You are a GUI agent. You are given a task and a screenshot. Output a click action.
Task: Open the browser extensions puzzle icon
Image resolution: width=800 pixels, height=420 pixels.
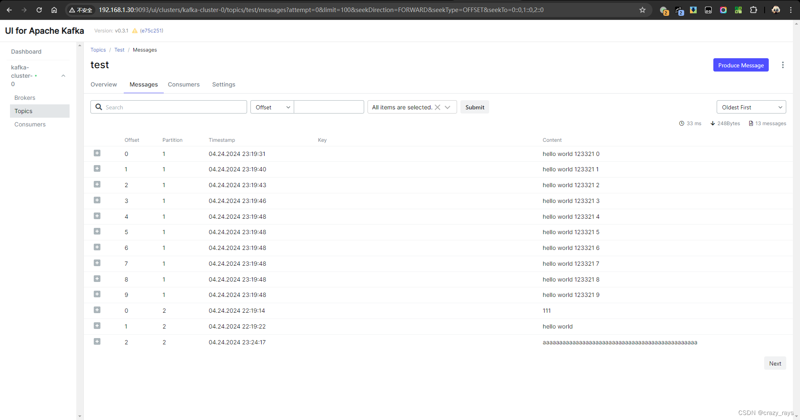tap(753, 10)
